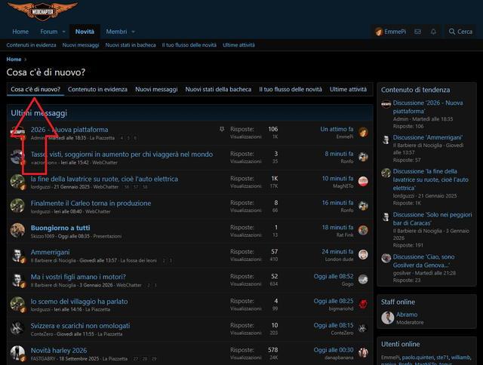Screen dimensions: 483x365
Task: Open thread Ma i vostri figli amano i motori?
Action: [x=78, y=277]
